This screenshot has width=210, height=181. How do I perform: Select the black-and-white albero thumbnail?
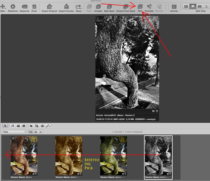point(158,156)
